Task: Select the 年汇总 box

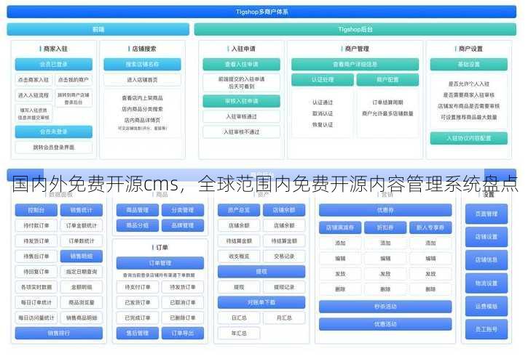Action: tap(239, 333)
